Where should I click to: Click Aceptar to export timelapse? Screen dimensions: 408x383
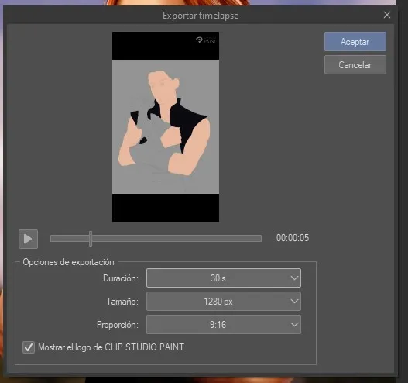355,42
